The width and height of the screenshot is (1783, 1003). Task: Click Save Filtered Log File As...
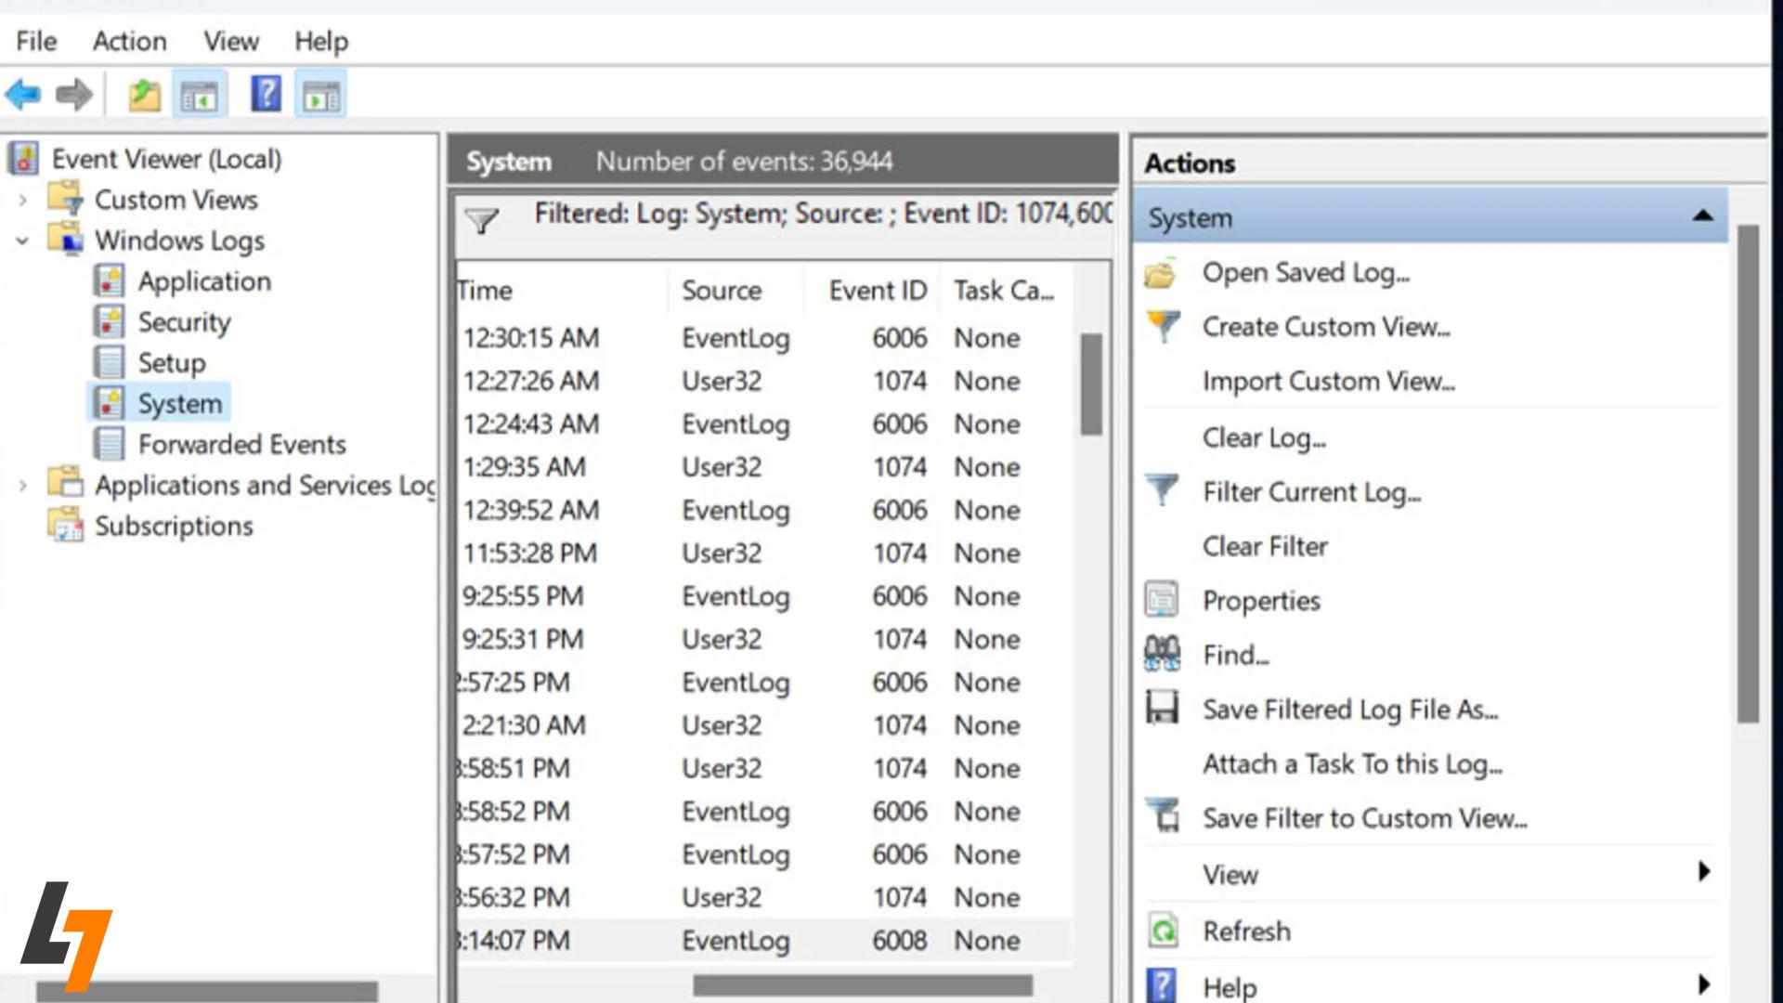pyautogui.click(x=1350, y=710)
